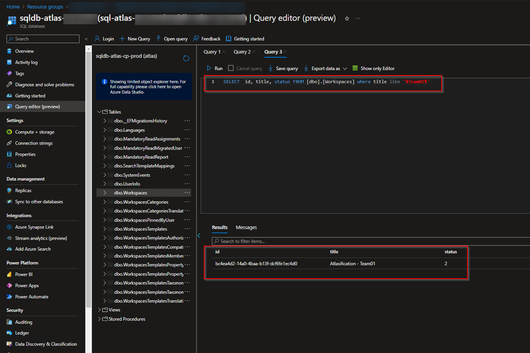Click the Home breadcrumb link
This screenshot has height=353, width=530.
(x=13, y=7)
